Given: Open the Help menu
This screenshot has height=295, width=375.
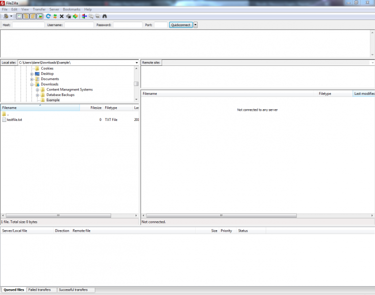Looking at the screenshot, I should (x=88, y=9).
